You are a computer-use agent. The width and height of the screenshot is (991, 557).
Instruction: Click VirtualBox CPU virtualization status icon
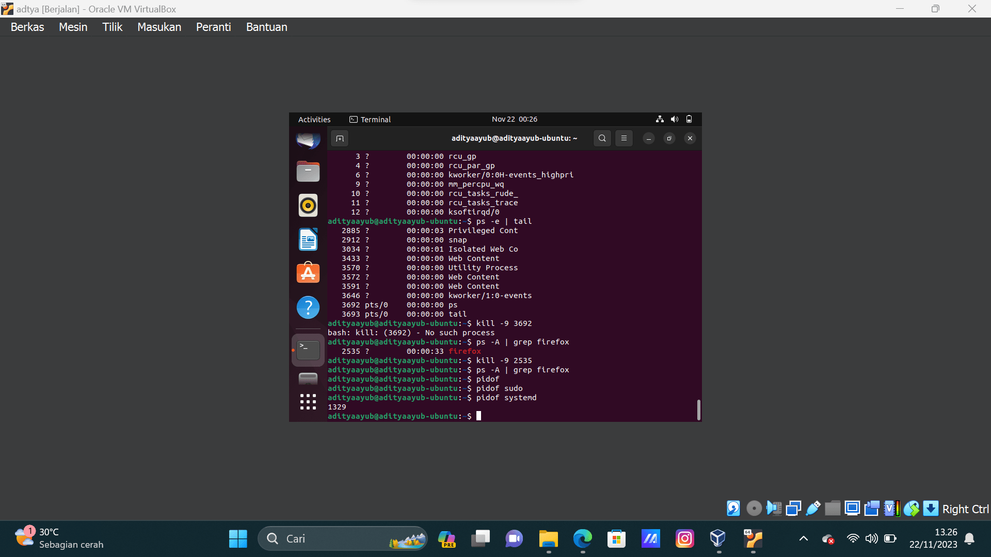891,509
